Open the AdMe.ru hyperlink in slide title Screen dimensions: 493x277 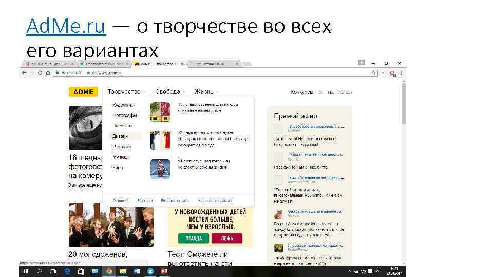tap(66, 26)
